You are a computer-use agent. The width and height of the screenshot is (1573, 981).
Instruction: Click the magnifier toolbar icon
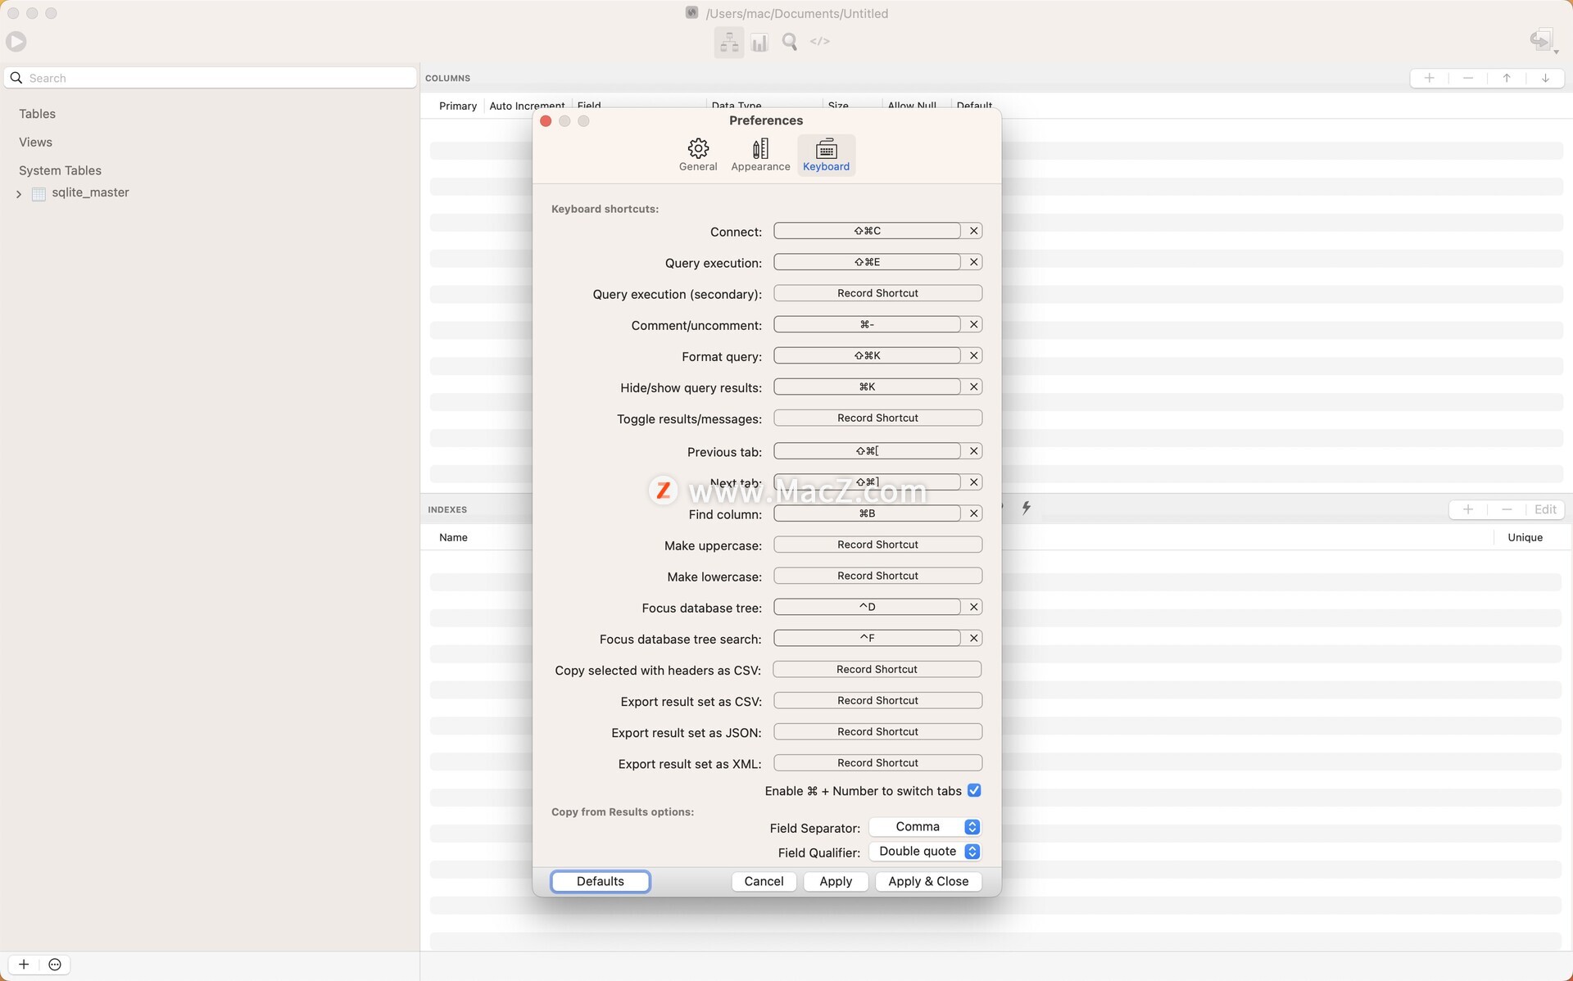coord(790,42)
